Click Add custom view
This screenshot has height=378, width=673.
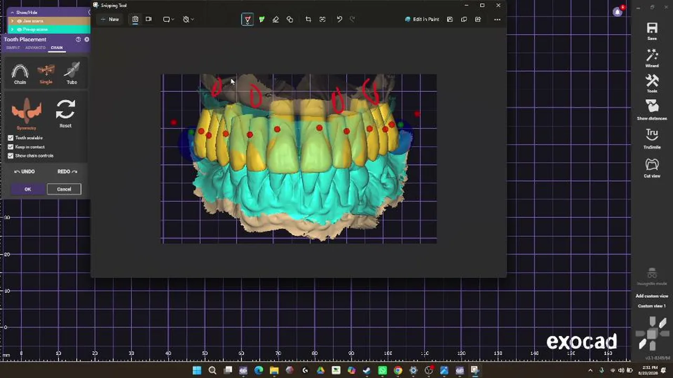click(652, 296)
